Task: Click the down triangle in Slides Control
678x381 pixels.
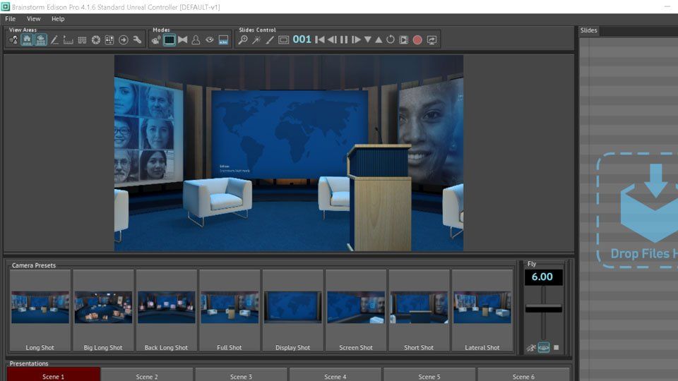Action: (367, 40)
